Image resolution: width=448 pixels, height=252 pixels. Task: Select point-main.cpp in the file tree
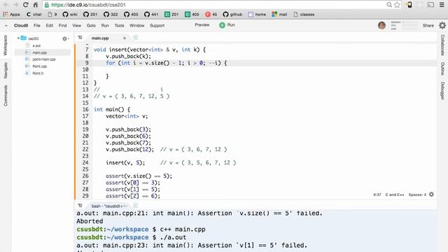tap(43, 59)
